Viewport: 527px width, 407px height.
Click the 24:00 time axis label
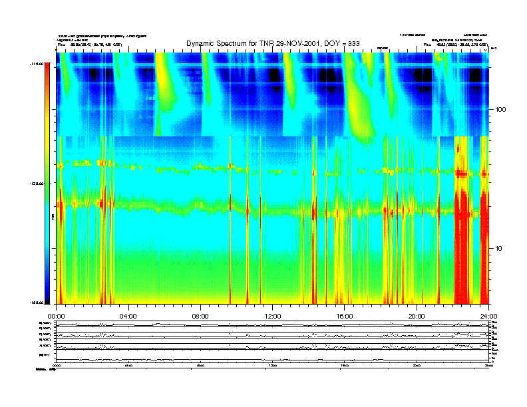click(488, 317)
